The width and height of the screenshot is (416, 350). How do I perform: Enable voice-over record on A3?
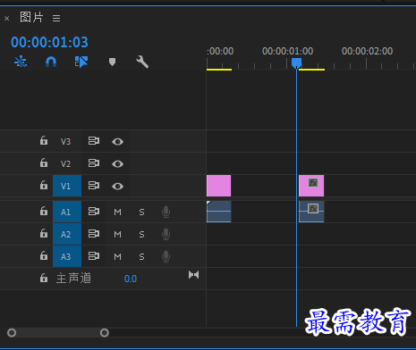166,256
